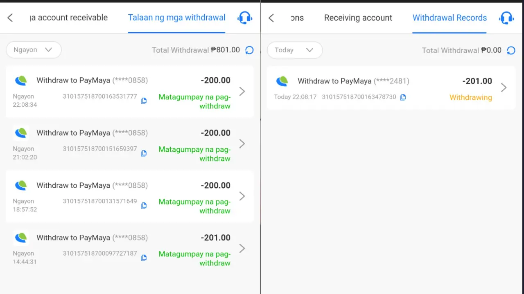The height and width of the screenshot is (294, 524).
Task: Copy order number ending 63478730
Action: point(403,97)
